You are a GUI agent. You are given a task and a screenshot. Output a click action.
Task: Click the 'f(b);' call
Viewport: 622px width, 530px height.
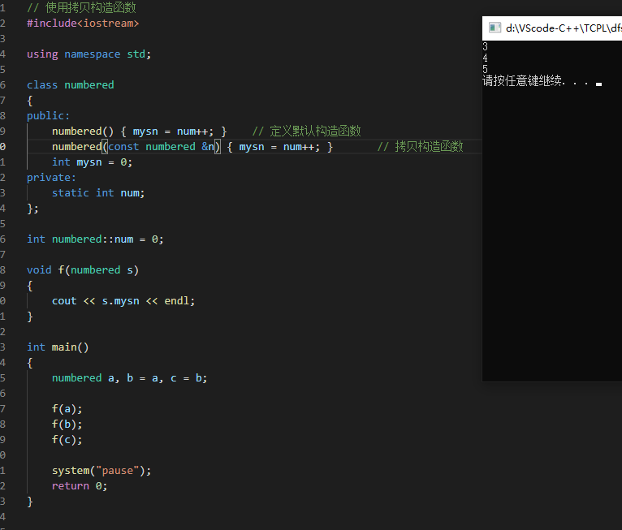[x=67, y=424]
